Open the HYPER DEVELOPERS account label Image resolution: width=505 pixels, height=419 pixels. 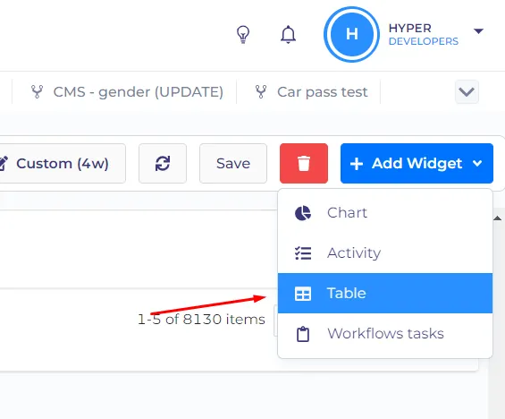pyautogui.click(x=423, y=35)
